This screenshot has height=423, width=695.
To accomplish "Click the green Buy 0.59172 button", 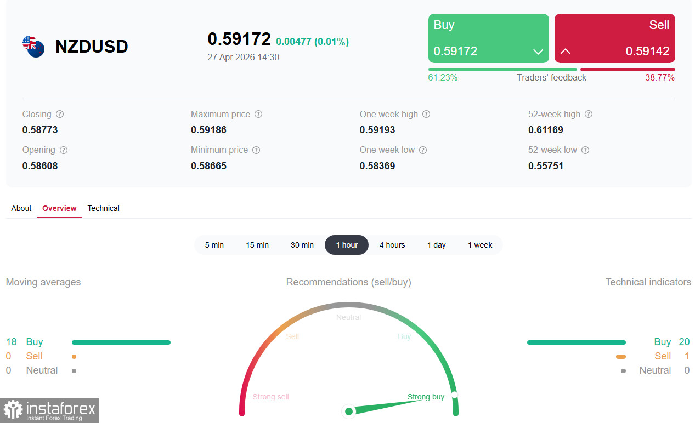I will (489, 38).
